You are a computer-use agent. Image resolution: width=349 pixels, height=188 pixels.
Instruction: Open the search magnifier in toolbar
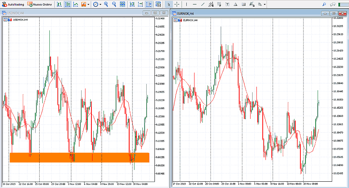[x=324, y=4]
